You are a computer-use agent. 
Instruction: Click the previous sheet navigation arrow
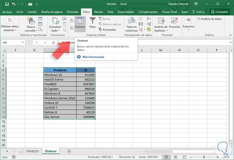[7, 151]
